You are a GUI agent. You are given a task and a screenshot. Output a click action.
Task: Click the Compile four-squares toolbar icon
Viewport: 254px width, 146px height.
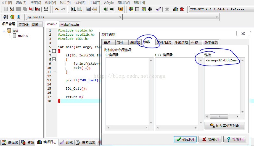click(x=131, y=9)
